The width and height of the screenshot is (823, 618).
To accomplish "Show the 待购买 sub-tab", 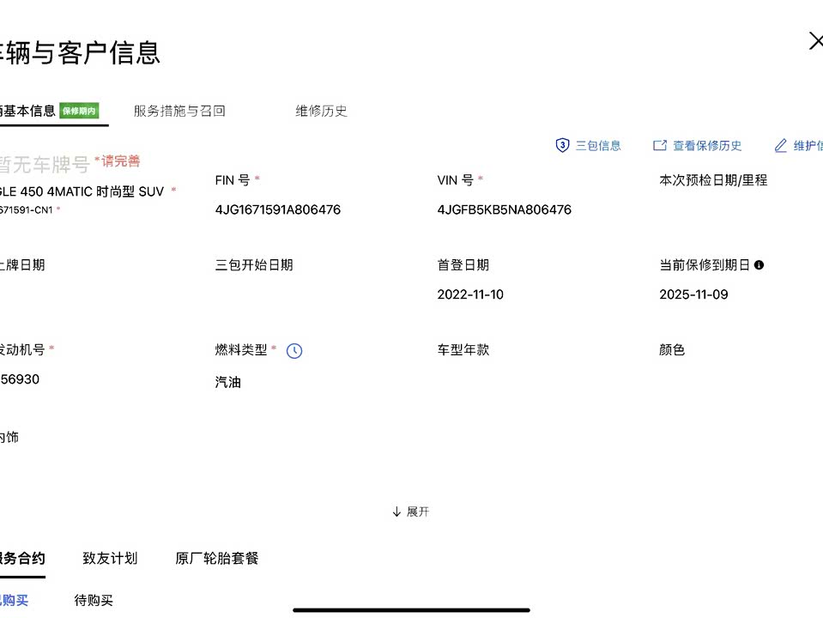I will tap(94, 600).
